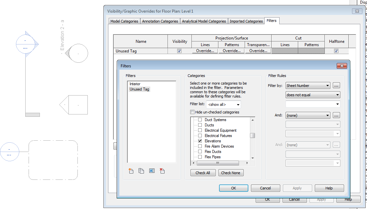Select the Unused Tag row name cell
The width and height of the screenshot is (367, 209).
141,51
